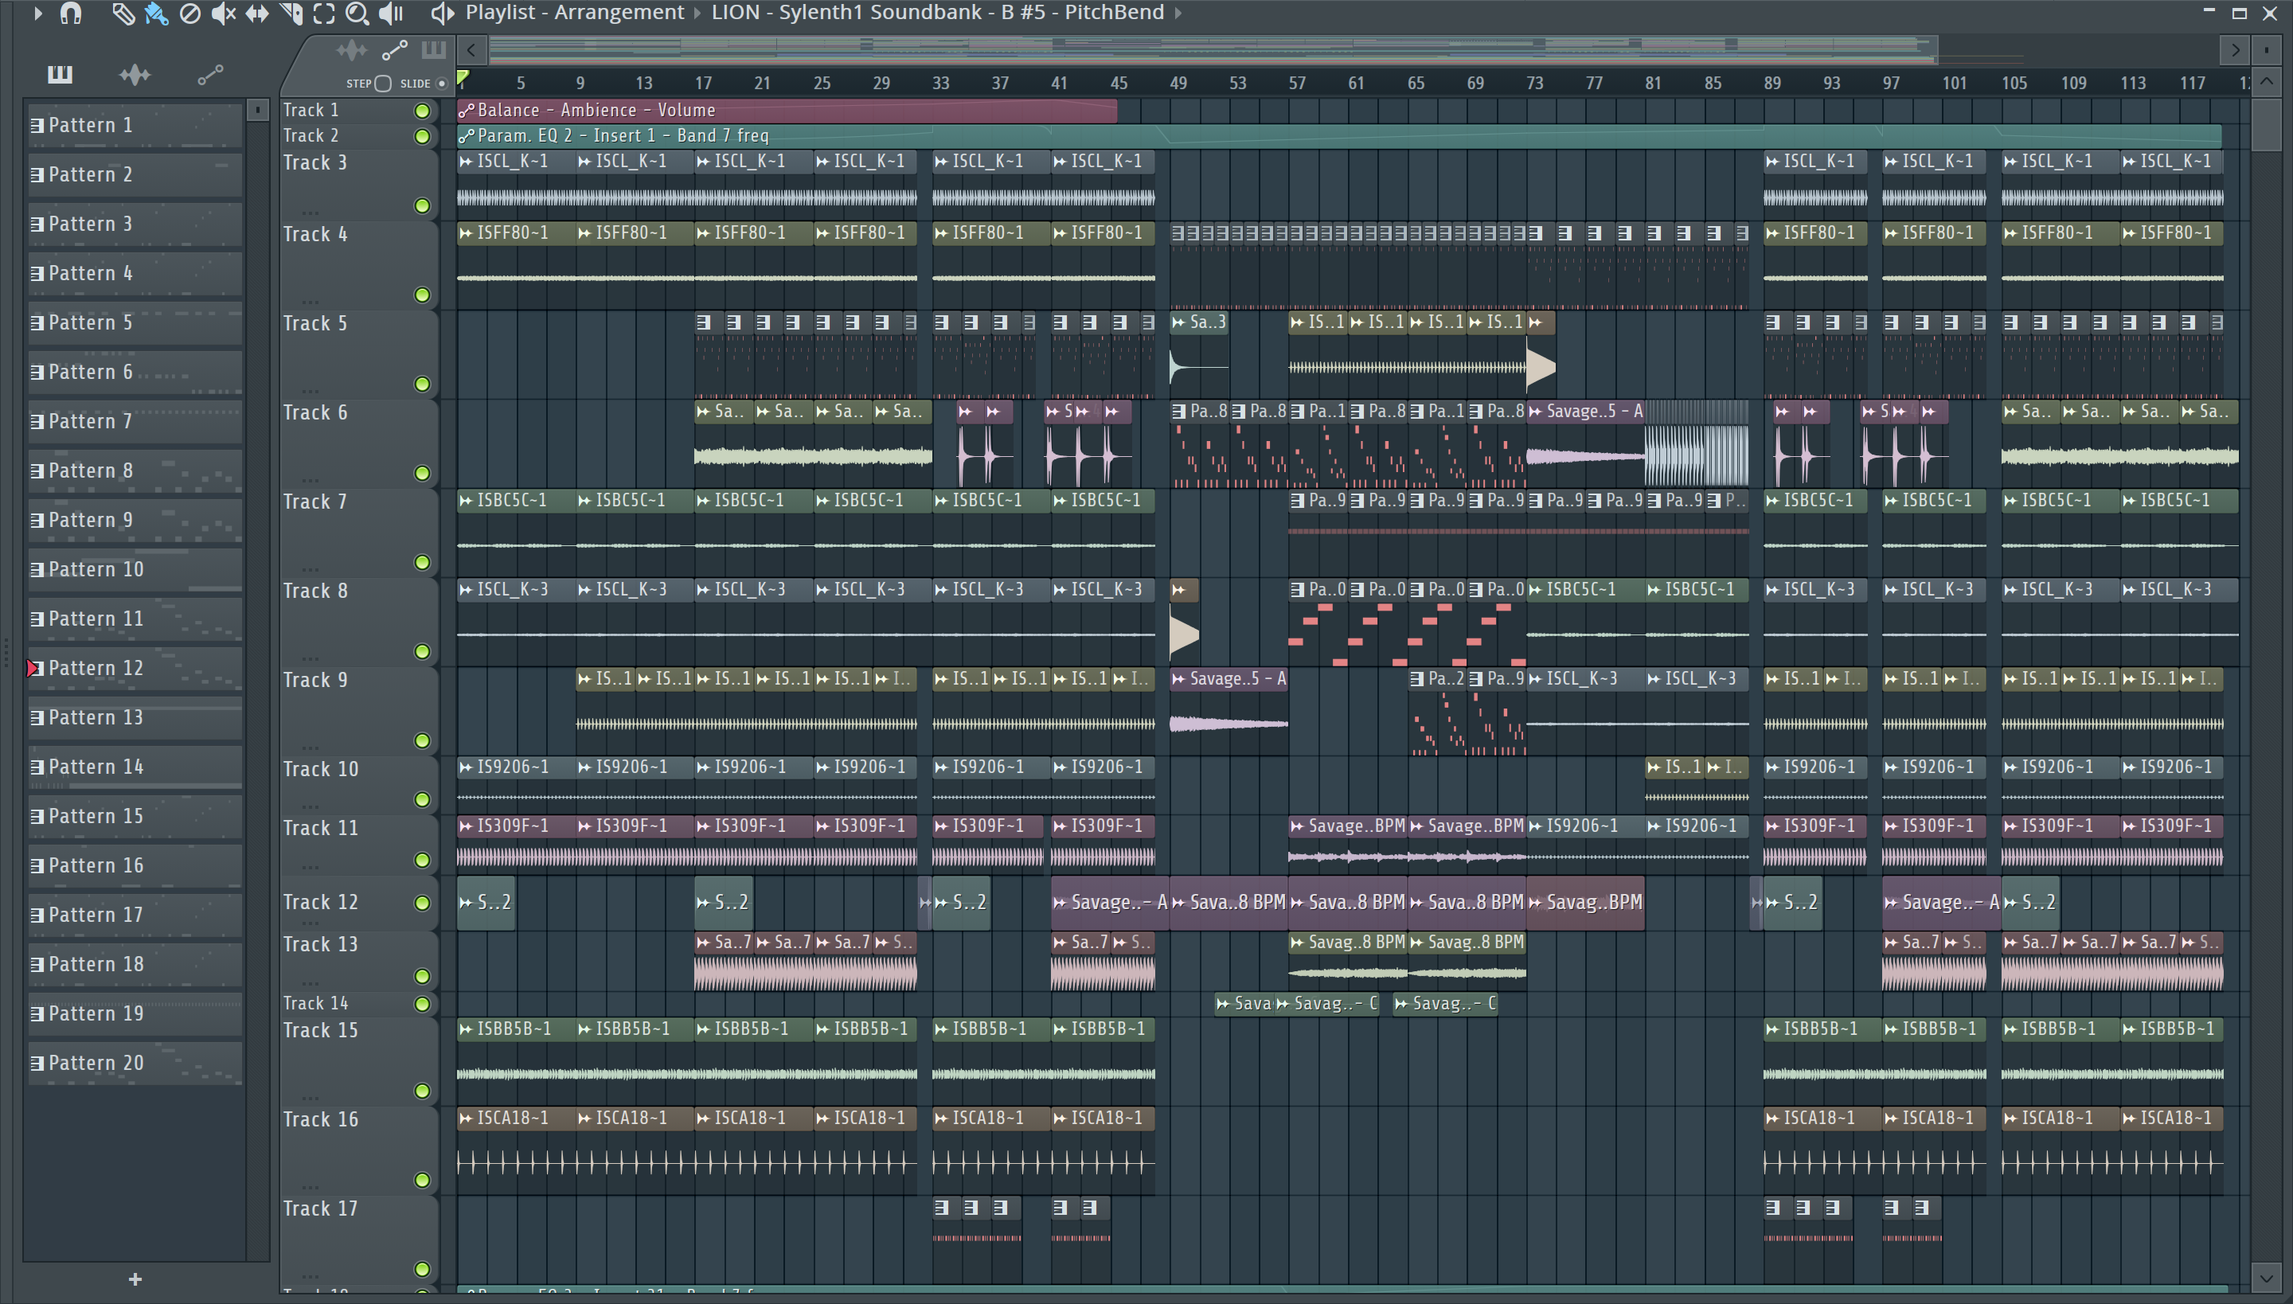Click the automation clip icon above SLIDE
The height and width of the screenshot is (1304, 2293).
(394, 50)
